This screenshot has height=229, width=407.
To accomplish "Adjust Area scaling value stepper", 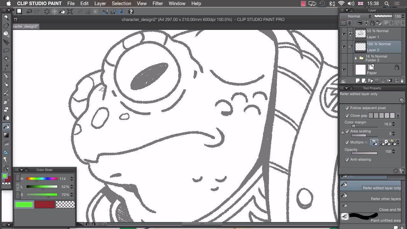I will [x=394, y=134].
